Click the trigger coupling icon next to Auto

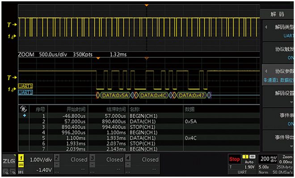tap(252, 157)
